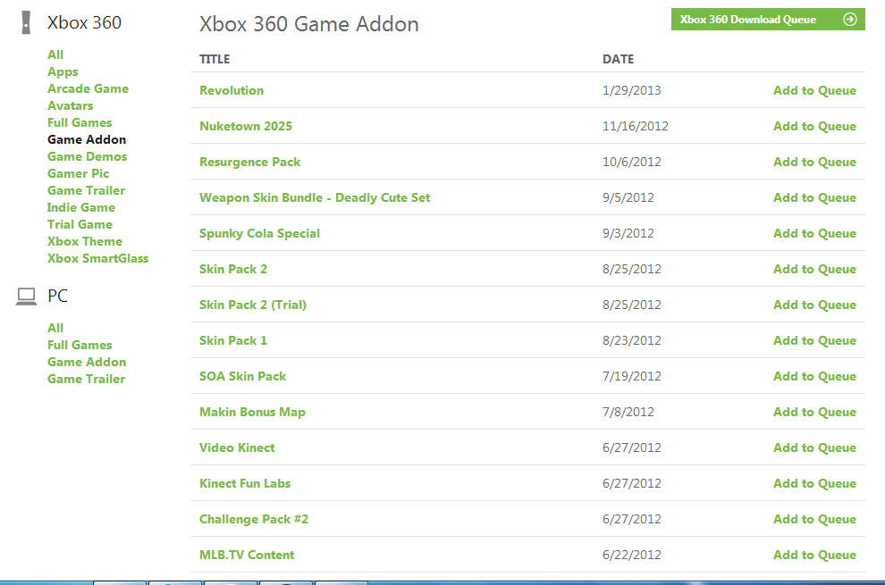Open the Game Demos category

87,156
